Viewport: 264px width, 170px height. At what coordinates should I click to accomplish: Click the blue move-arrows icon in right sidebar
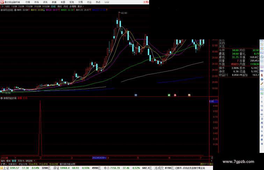pyautogui.click(x=262, y=80)
